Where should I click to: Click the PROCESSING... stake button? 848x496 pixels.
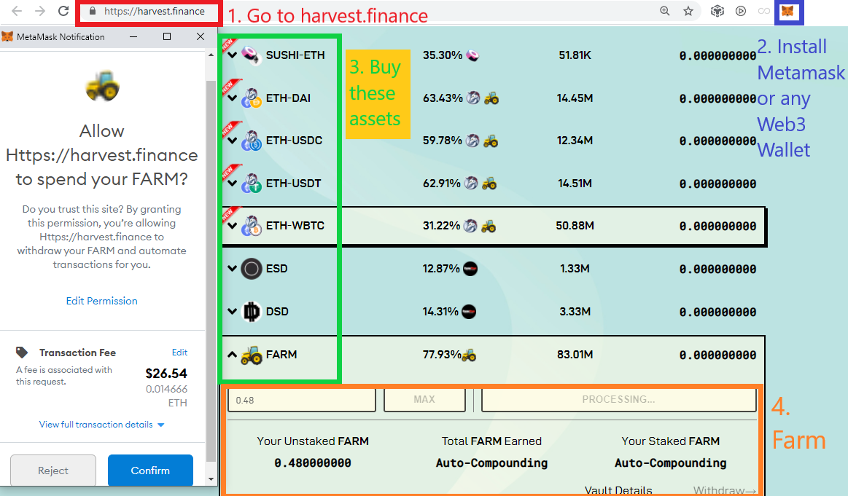pos(619,400)
